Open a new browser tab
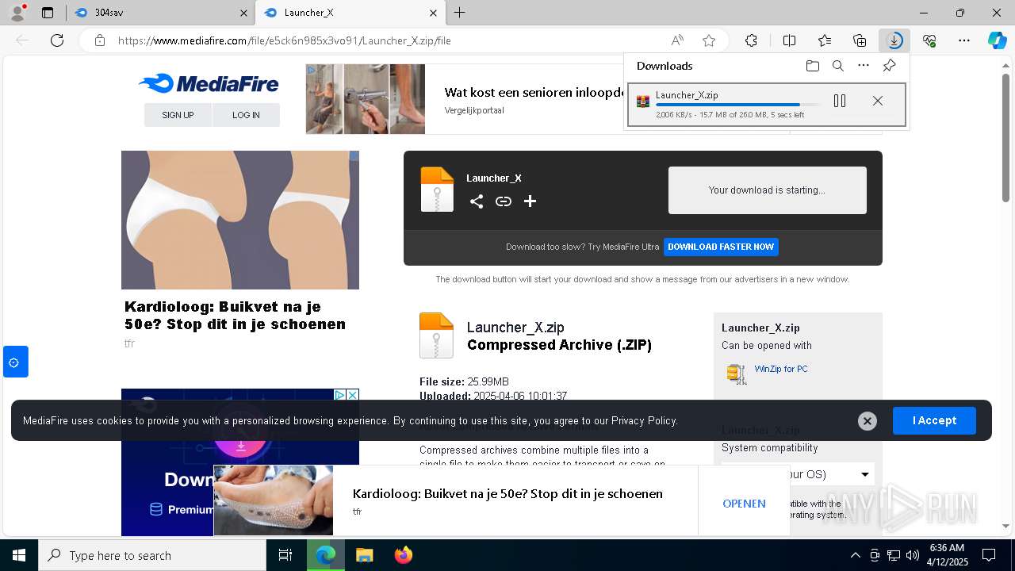1015x571 pixels. (460, 13)
